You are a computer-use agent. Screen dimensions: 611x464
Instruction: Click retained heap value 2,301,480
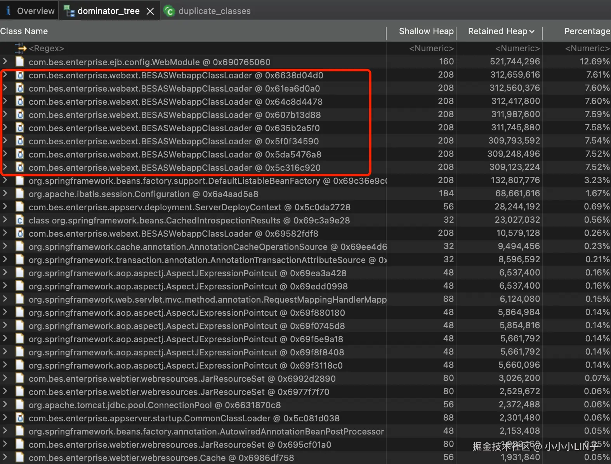pyautogui.click(x=519, y=418)
